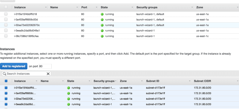Open Instance column dropdown in lower Instances table
This screenshot has height=110, width=239.
pos(36,81)
